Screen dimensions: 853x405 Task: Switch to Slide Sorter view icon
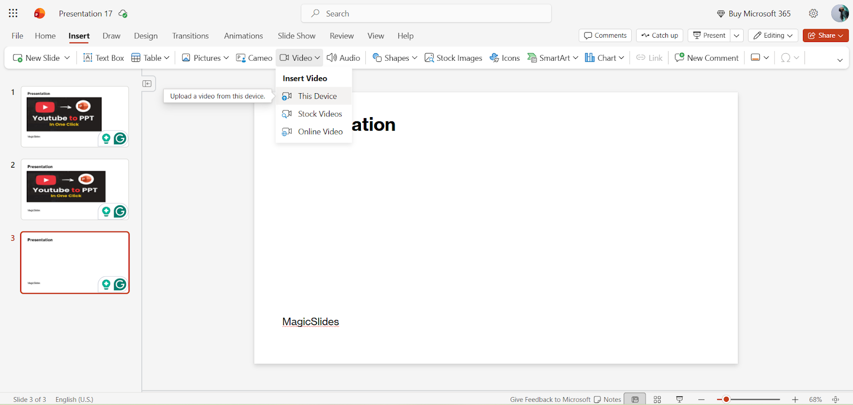coord(657,399)
